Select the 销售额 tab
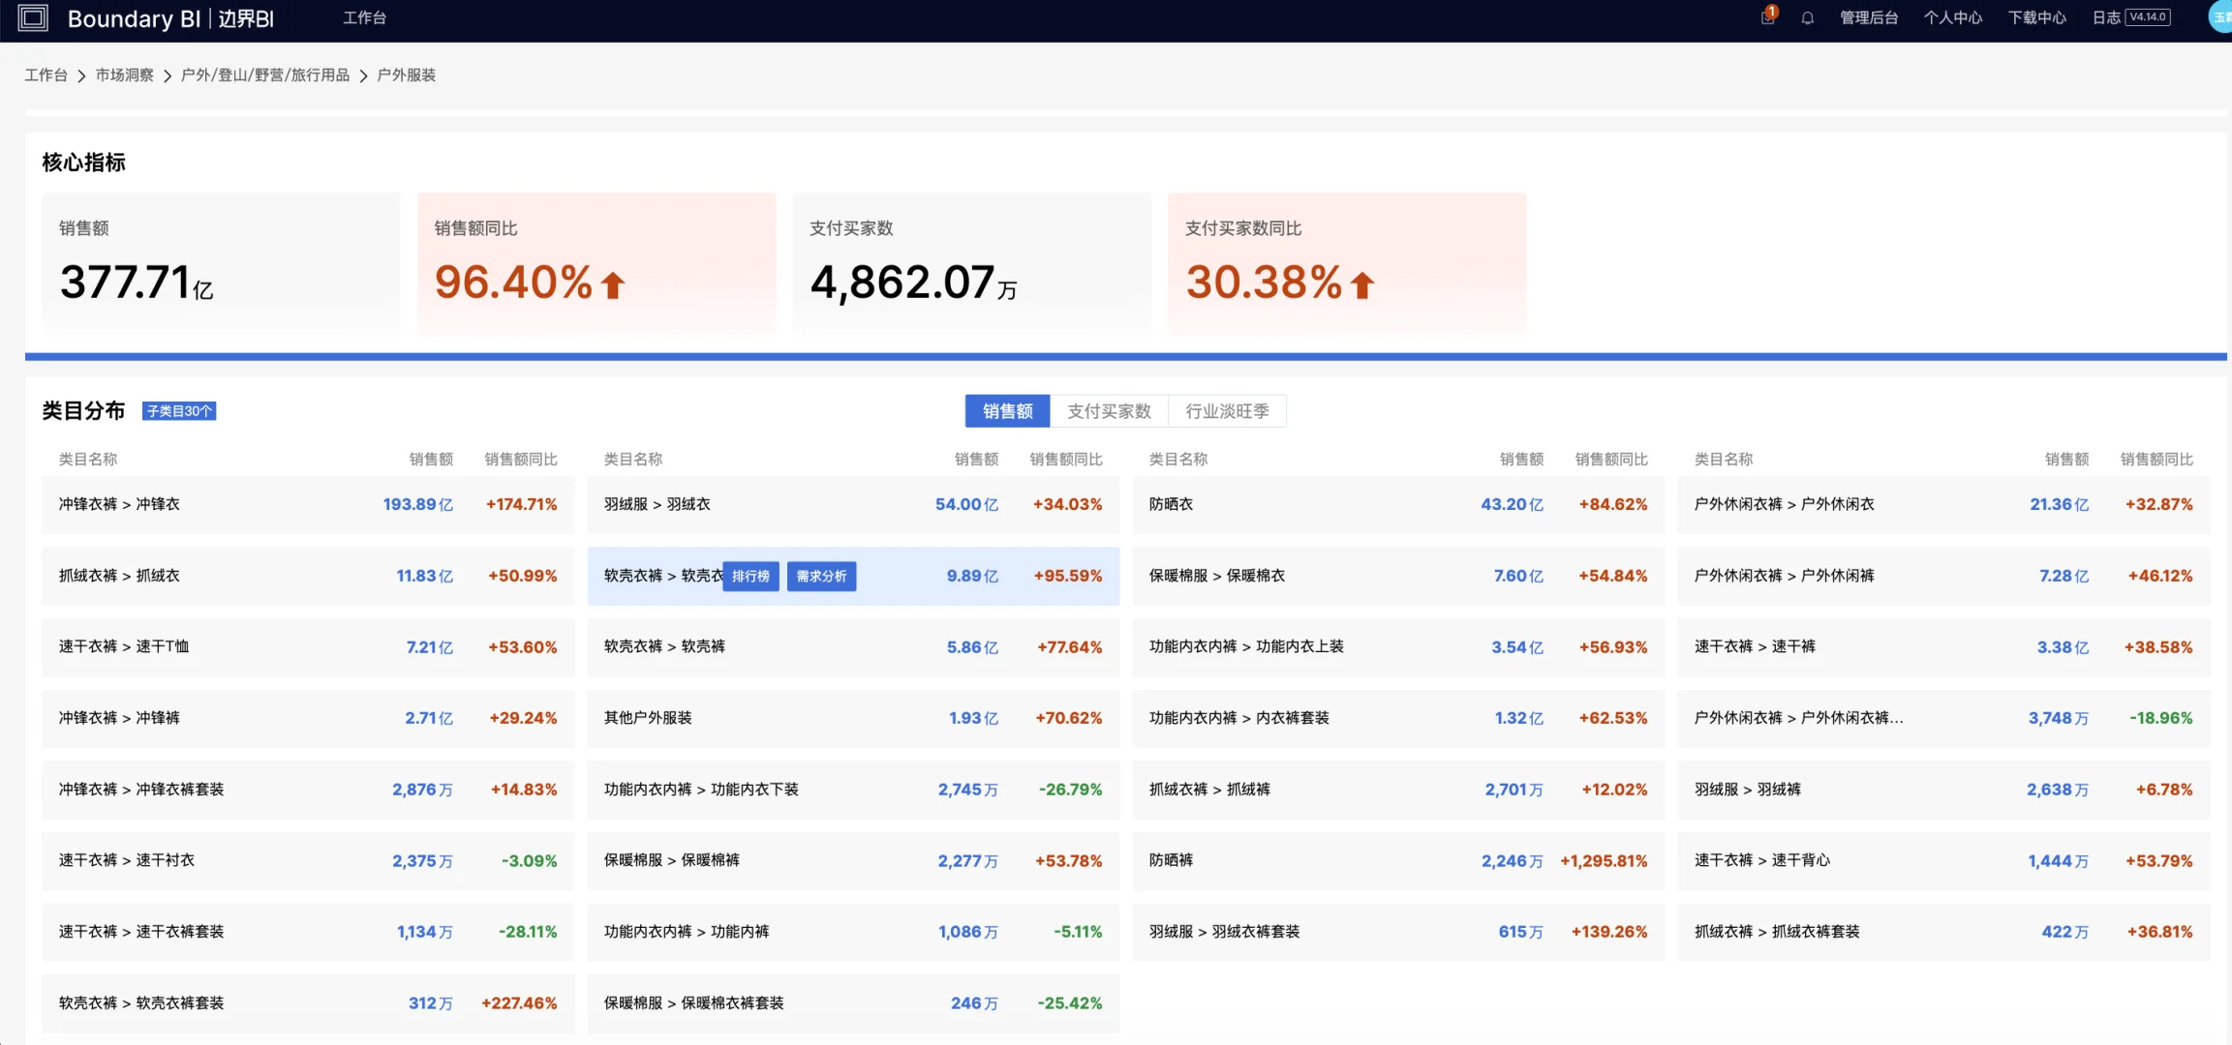 click(x=1007, y=411)
